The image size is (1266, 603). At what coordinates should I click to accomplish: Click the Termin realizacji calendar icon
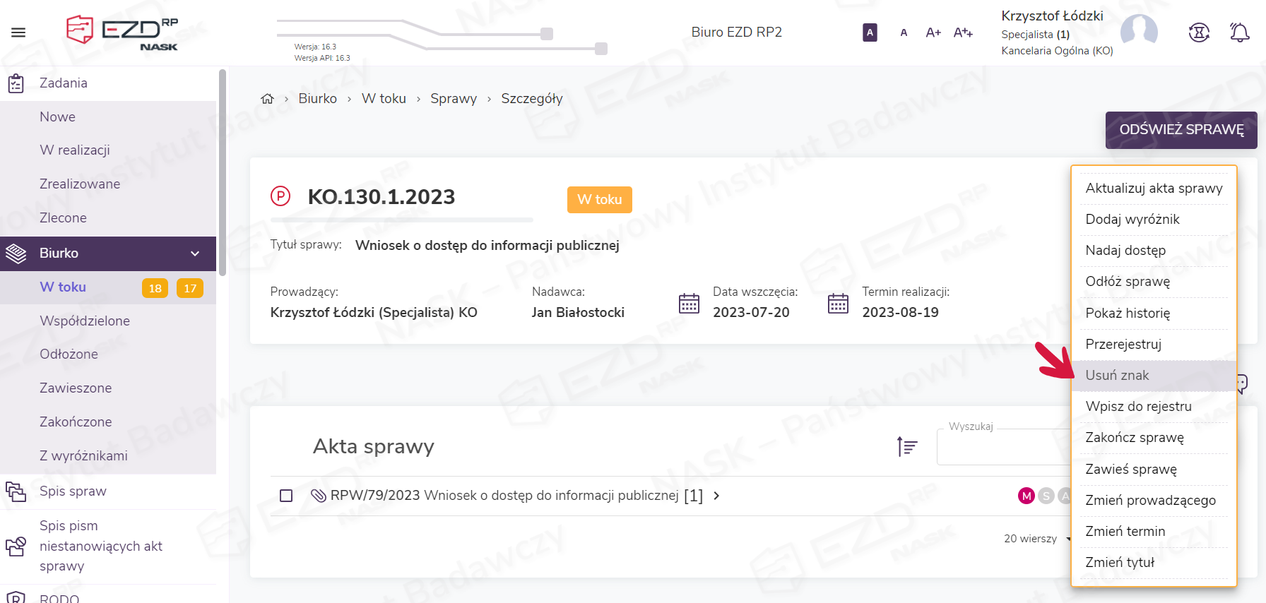pyautogui.click(x=838, y=303)
